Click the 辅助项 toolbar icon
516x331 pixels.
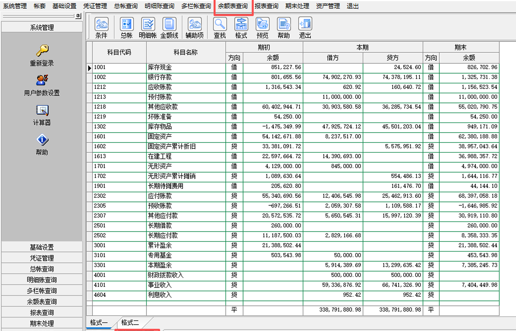point(195,28)
